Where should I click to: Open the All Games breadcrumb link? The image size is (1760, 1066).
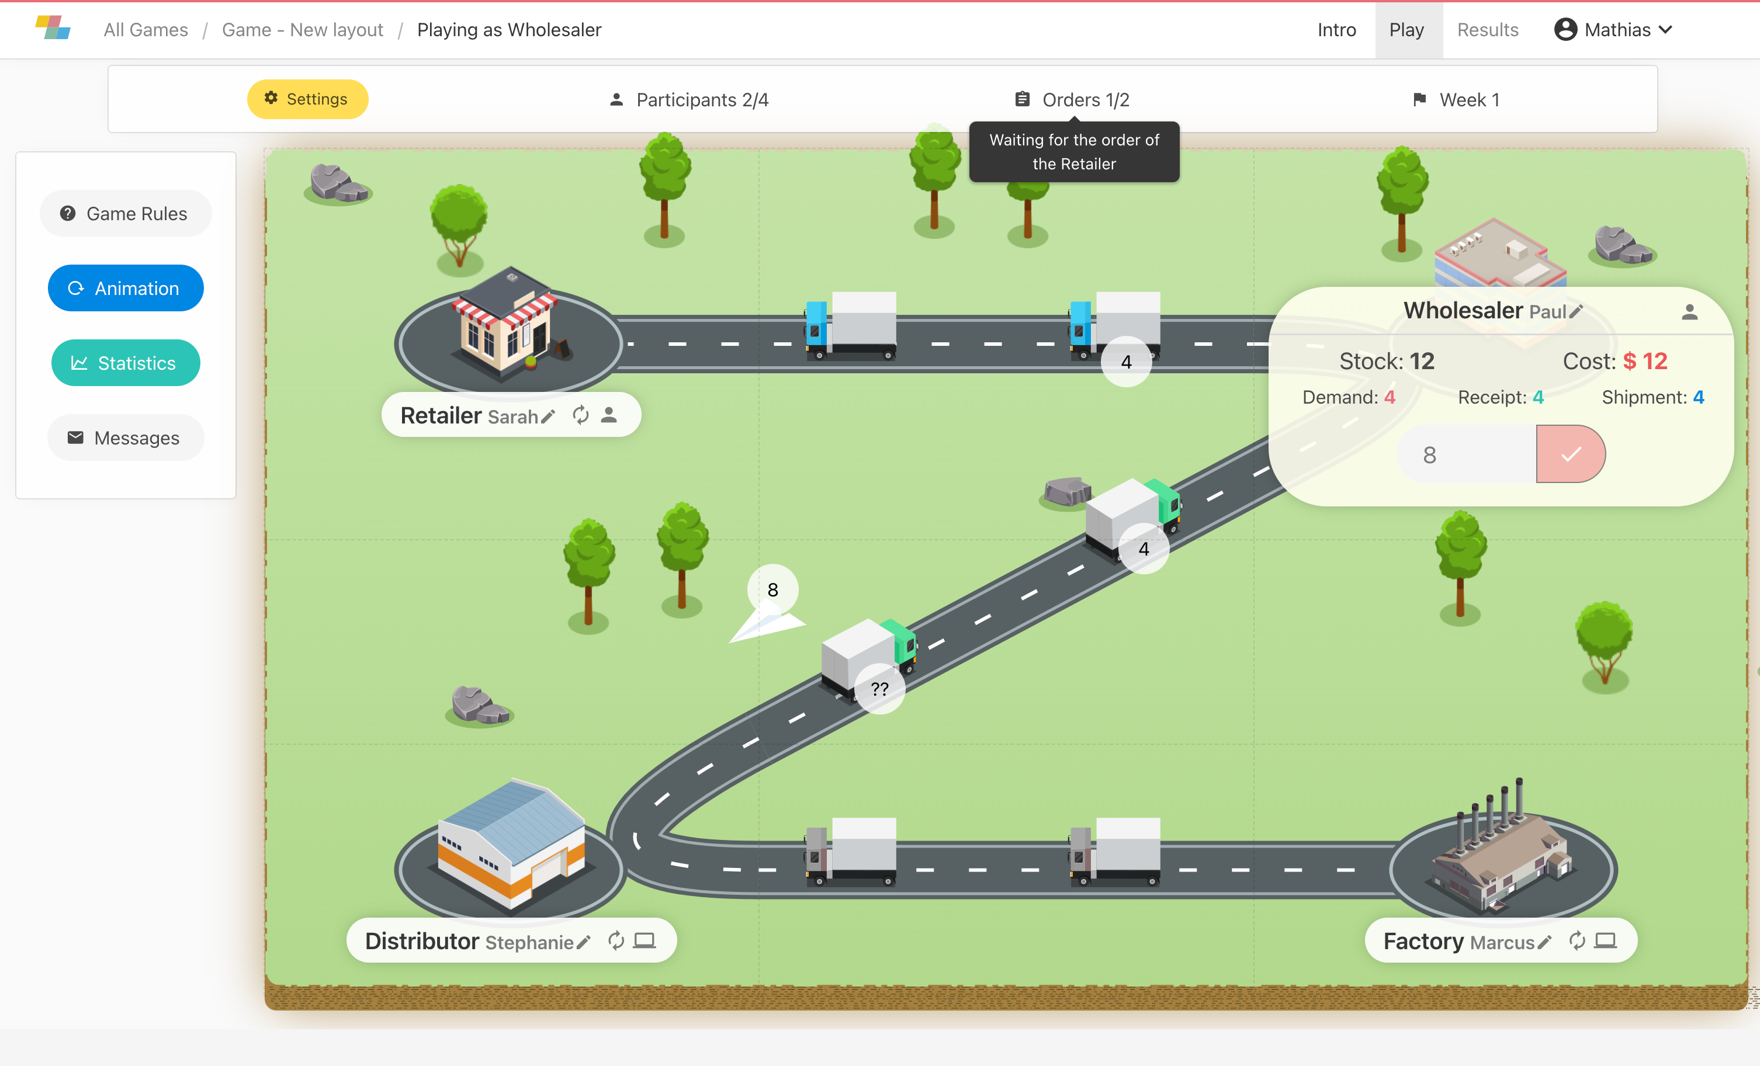click(x=145, y=30)
